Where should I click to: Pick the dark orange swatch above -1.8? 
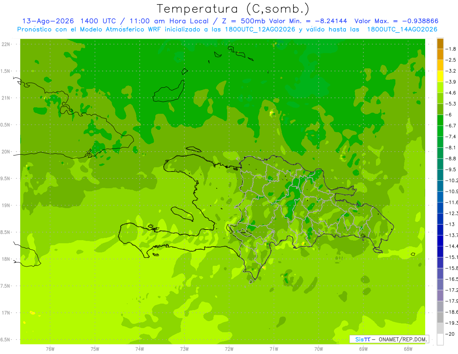tap(440, 44)
